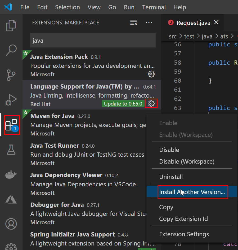Open the File menu
The image size is (238, 250).
(x=25, y=7)
